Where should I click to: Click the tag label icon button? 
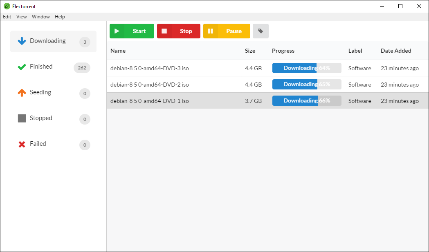[261, 31]
